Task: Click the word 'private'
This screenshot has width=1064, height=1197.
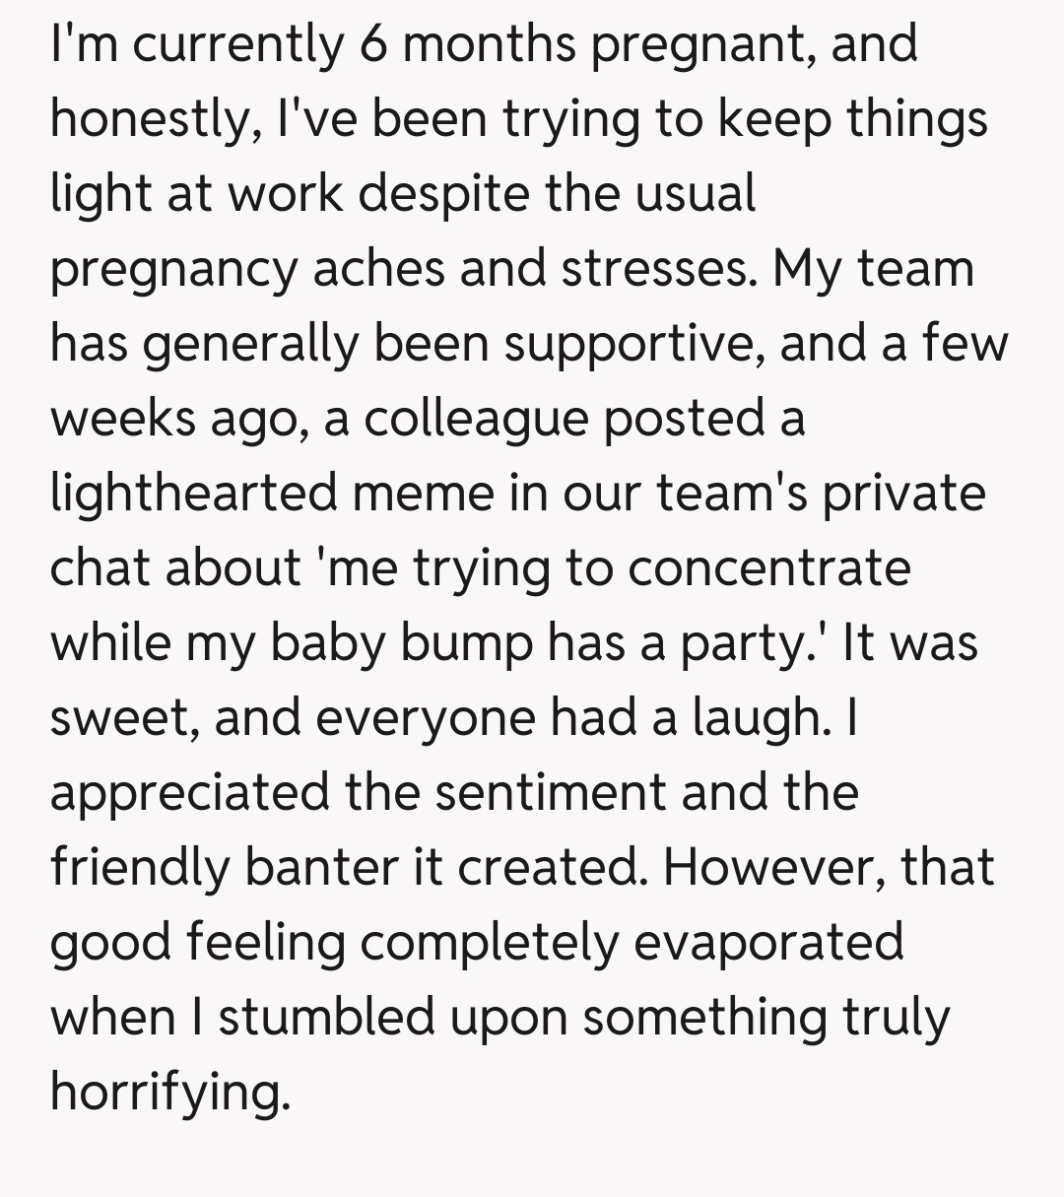Action: click(x=903, y=494)
